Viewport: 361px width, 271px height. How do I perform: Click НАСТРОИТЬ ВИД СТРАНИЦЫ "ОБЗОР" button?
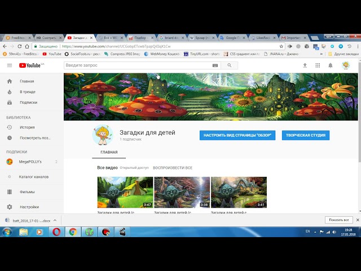tap(237, 135)
